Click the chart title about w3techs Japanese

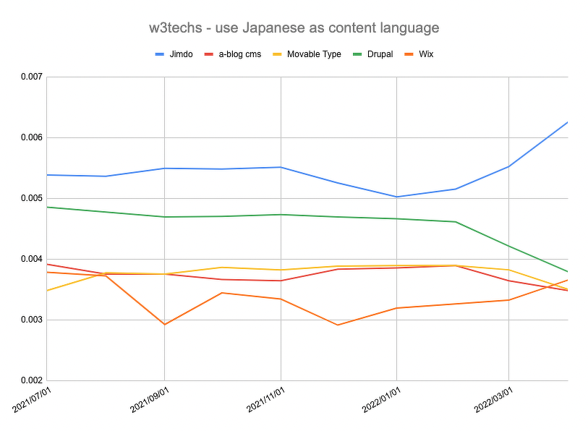(x=293, y=28)
